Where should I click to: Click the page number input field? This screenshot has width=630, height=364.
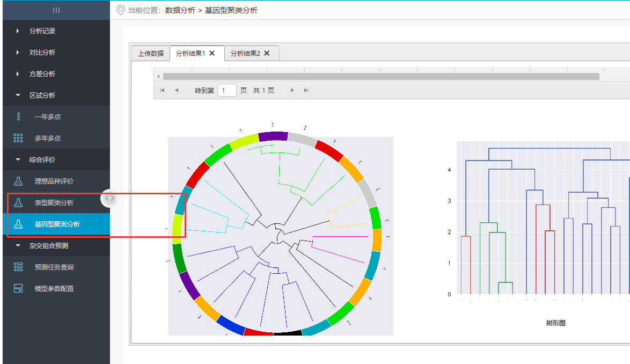[x=227, y=90]
